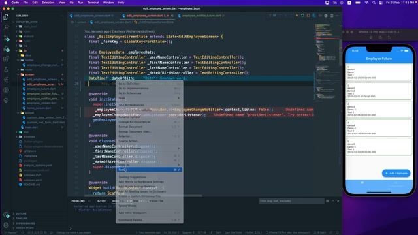Choose Rename Symbol in context menu
This screenshot has height=235, width=418.
click(149, 117)
